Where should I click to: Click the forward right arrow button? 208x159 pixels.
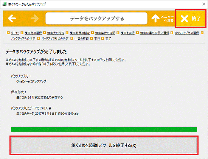pos(35,18)
